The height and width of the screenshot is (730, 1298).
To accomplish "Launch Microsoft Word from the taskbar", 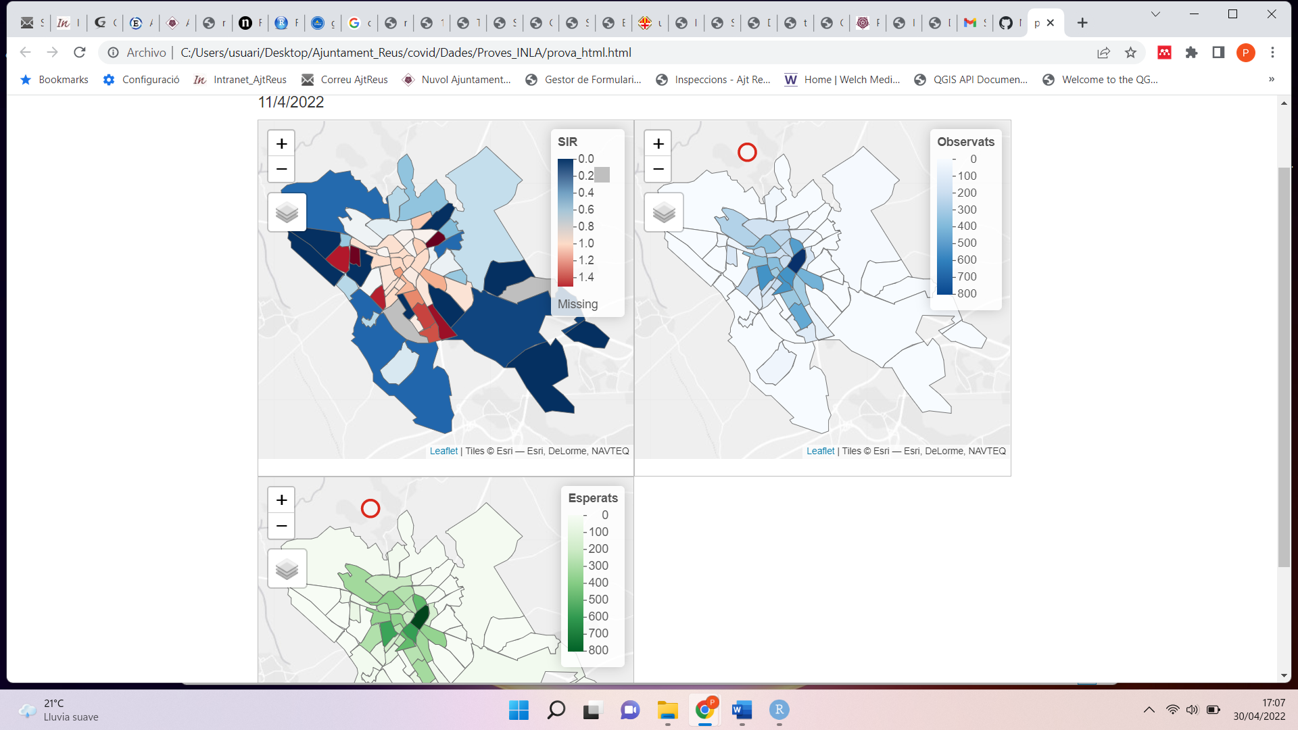I will (x=742, y=710).
